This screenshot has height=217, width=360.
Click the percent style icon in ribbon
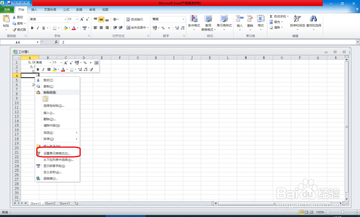pos(163,28)
